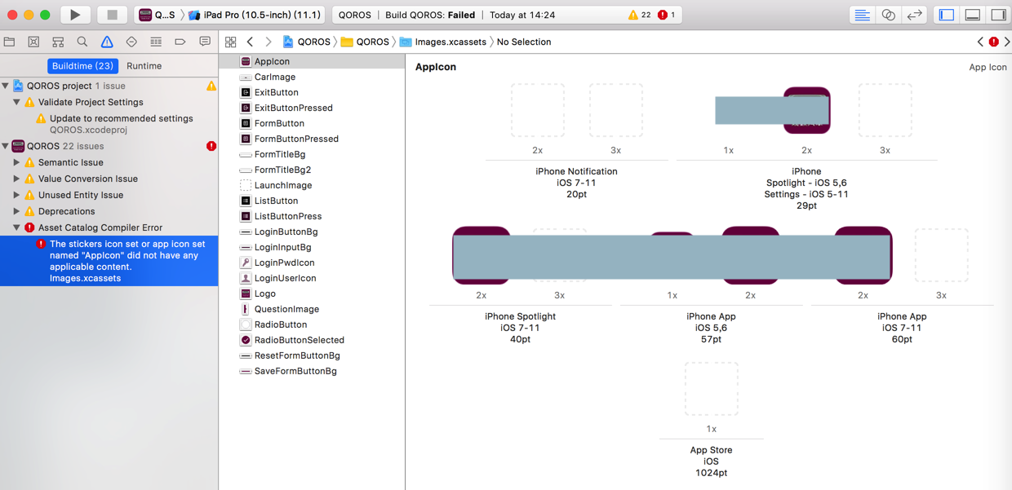Click the red error count in toolbar
1012x490 pixels.
click(x=667, y=15)
